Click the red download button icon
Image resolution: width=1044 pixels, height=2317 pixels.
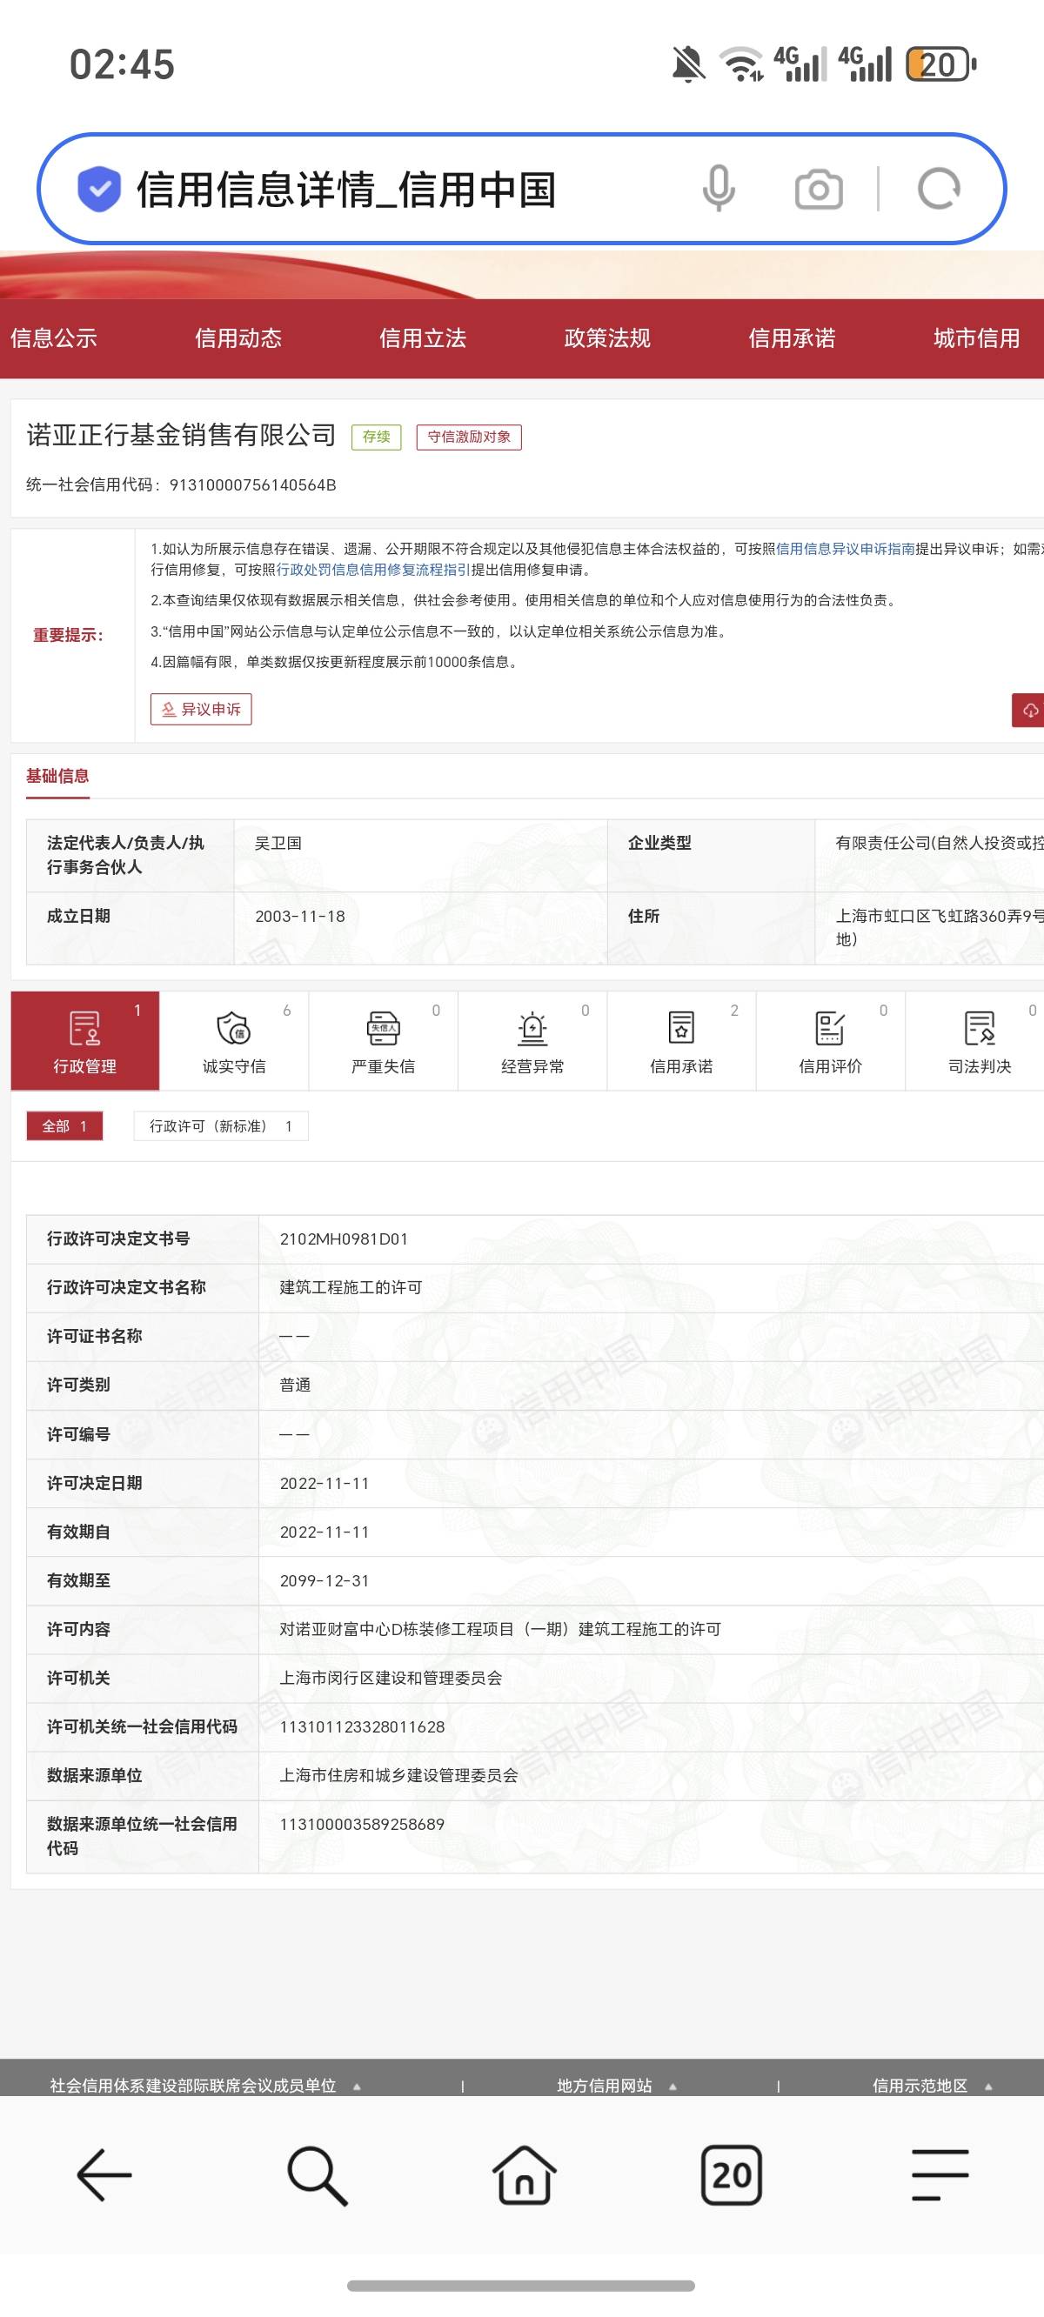tap(1028, 710)
